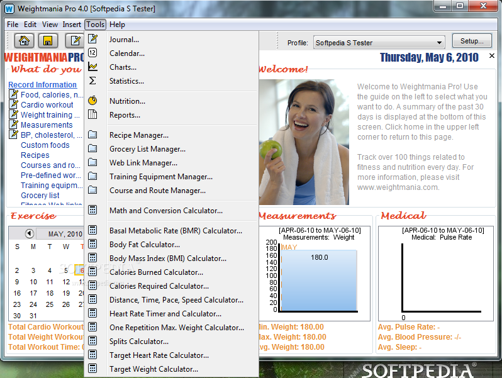Click the Splits Calculator icon

click(x=92, y=341)
